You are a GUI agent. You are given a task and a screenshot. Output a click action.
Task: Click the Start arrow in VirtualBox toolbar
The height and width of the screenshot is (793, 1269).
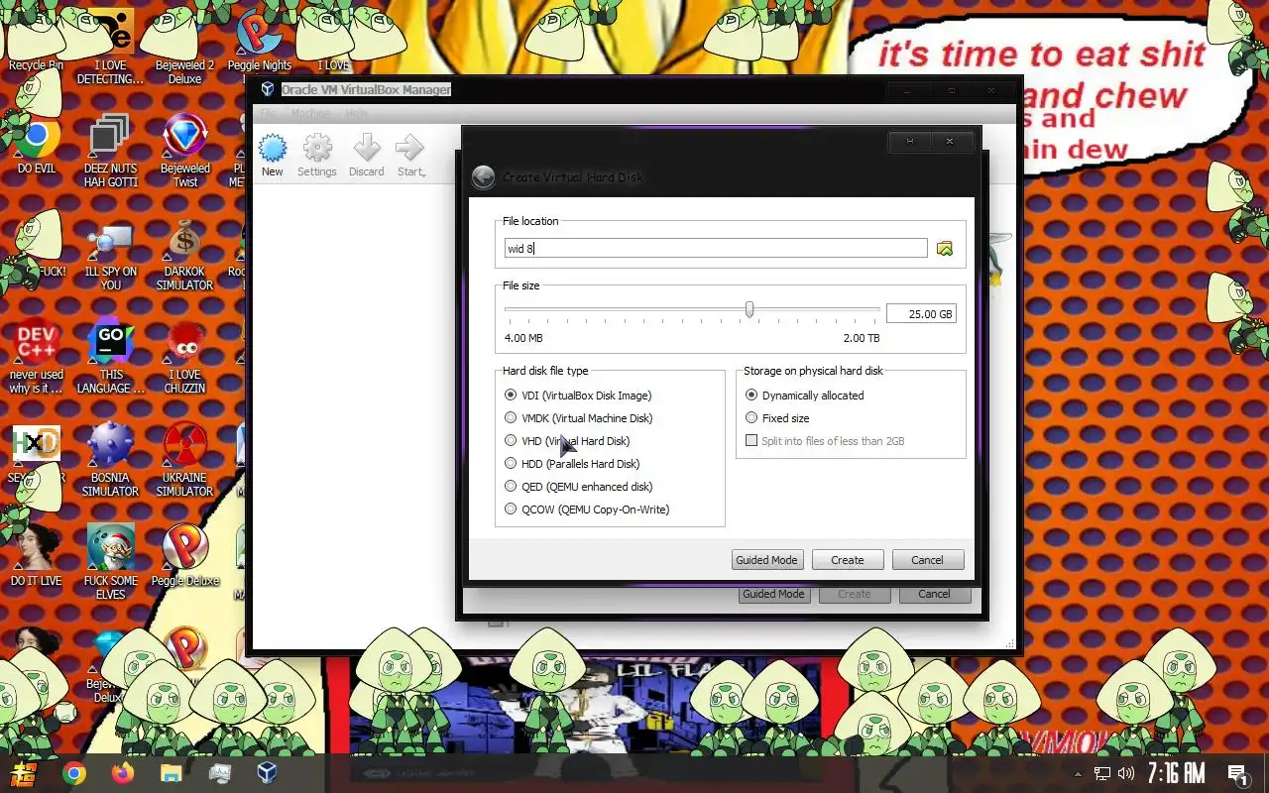[x=410, y=157]
